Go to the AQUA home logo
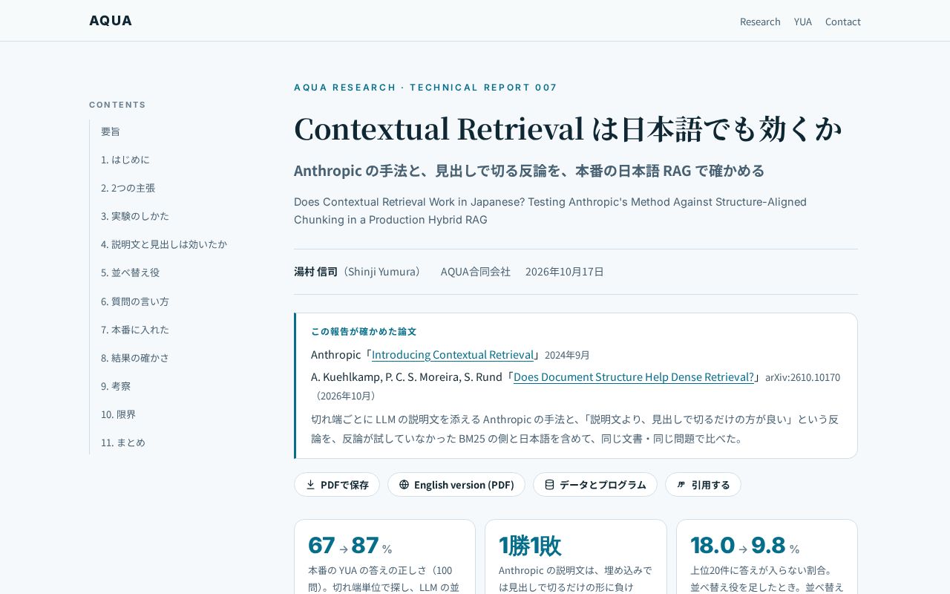The height and width of the screenshot is (594, 950). pos(111,21)
